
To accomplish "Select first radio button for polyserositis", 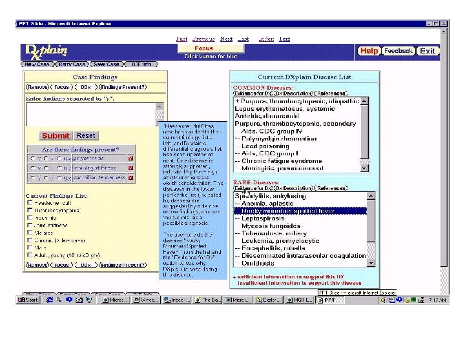I will point(33,159).
